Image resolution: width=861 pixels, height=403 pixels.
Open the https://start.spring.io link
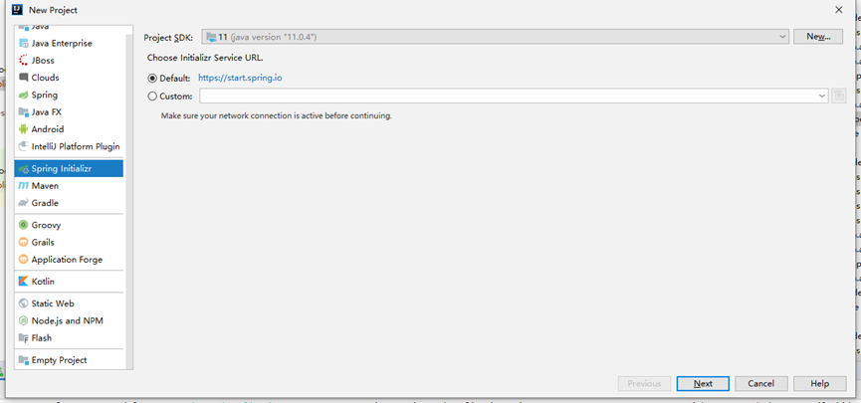pyautogui.click(x=240, y=78)
